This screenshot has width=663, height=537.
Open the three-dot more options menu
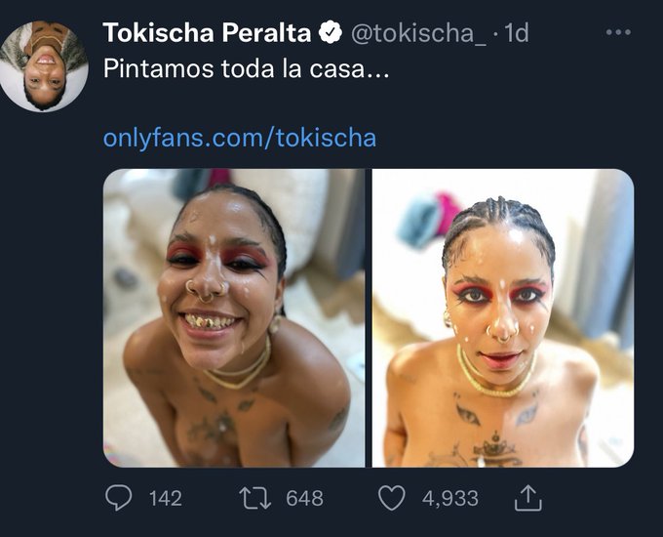click(x=618, y=32)
